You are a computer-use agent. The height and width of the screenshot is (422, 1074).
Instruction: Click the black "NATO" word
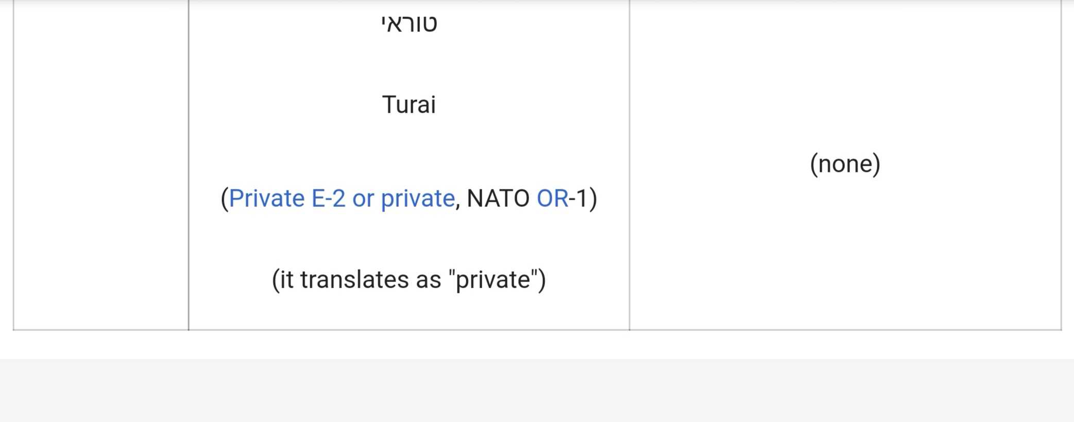[498, 199]
